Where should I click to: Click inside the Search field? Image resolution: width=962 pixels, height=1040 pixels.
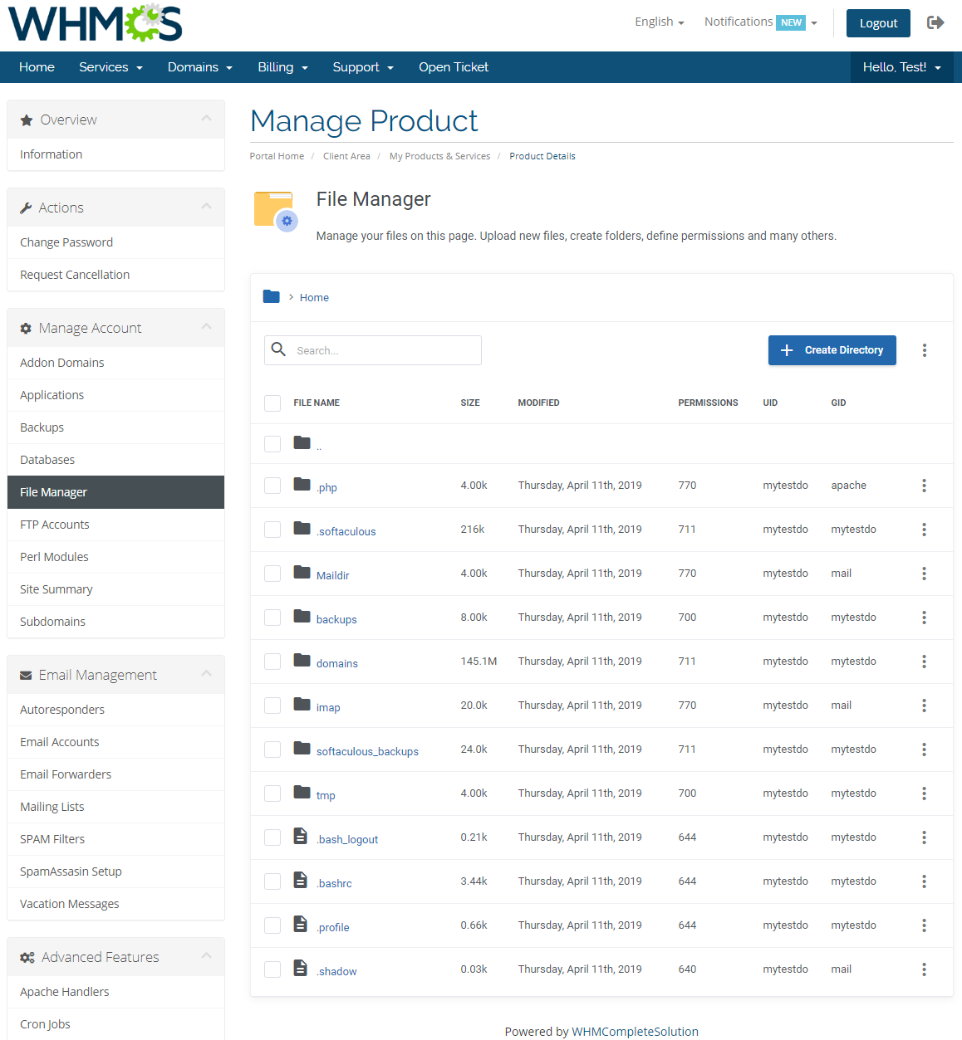[x=382, y=349]
